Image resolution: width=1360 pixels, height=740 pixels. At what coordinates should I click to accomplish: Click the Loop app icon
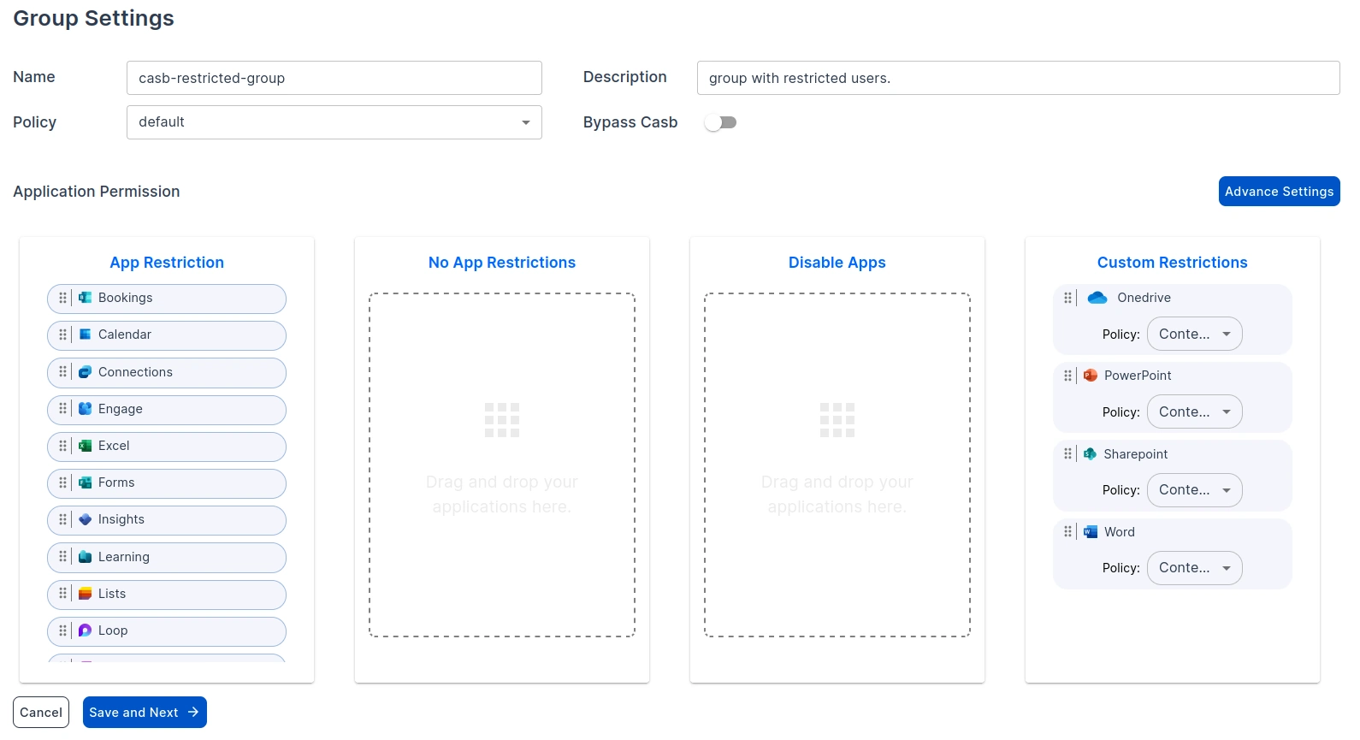pyautogui.click(x=86, y=630)
